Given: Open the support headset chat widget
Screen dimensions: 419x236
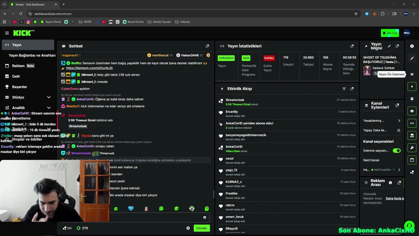Looking at the screenshot, I should 409,226.
